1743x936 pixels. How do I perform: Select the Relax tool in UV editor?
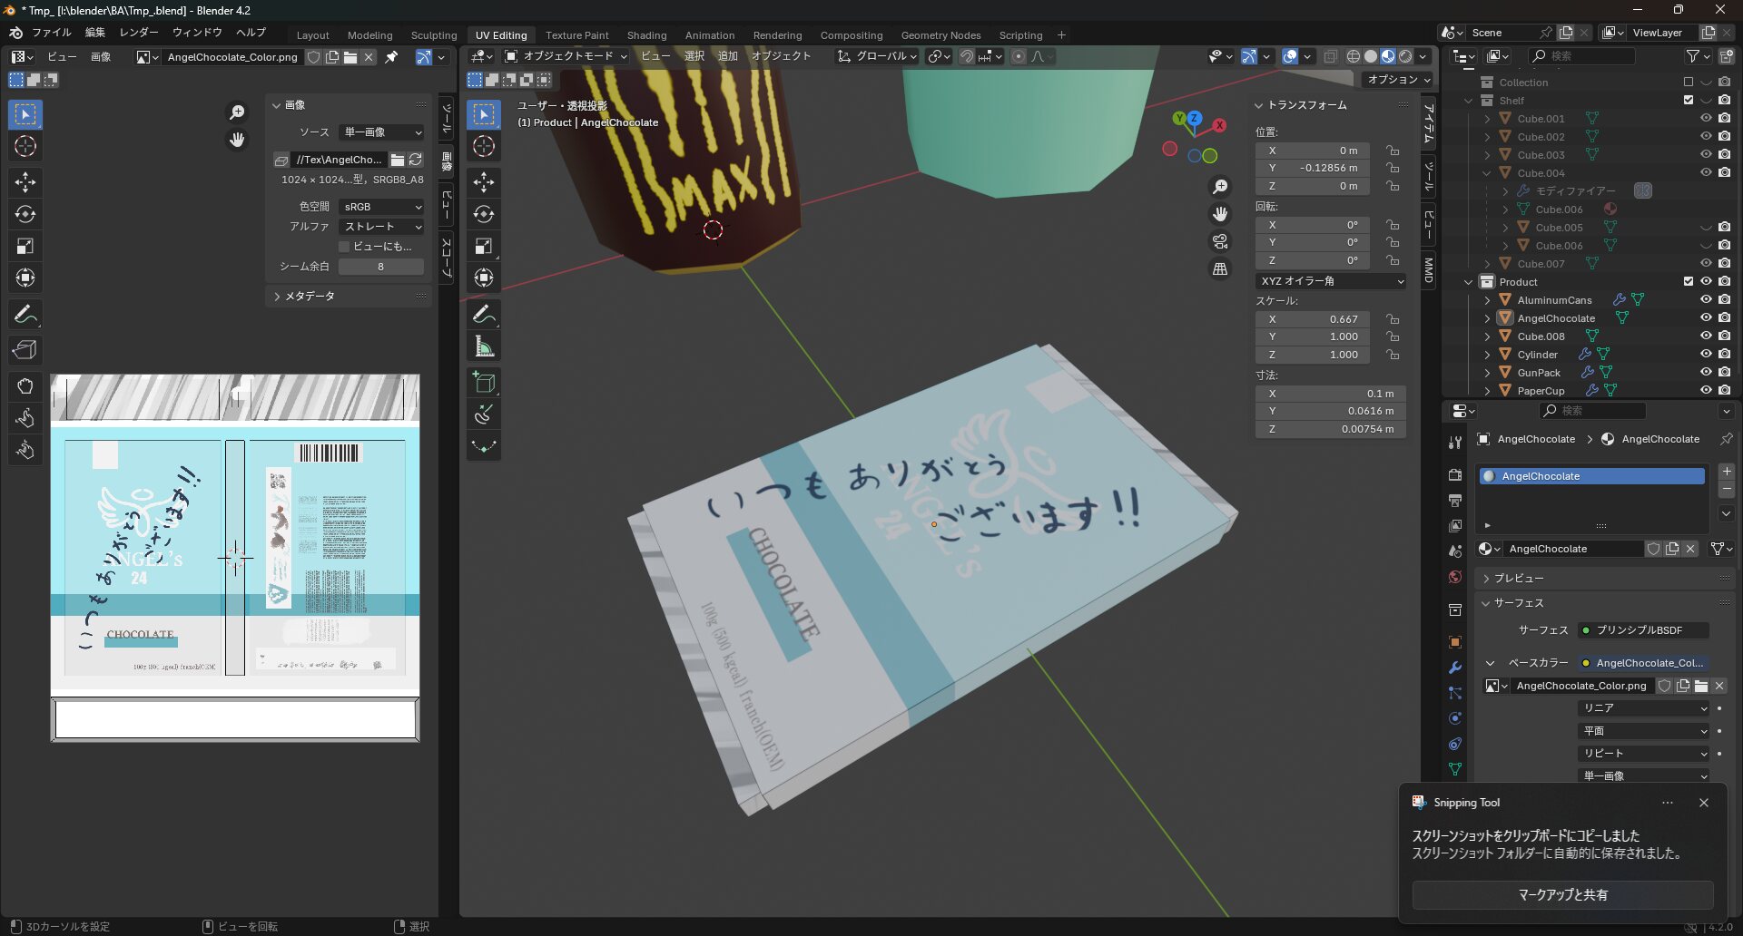pyautogui.click(x=25, y=418)
